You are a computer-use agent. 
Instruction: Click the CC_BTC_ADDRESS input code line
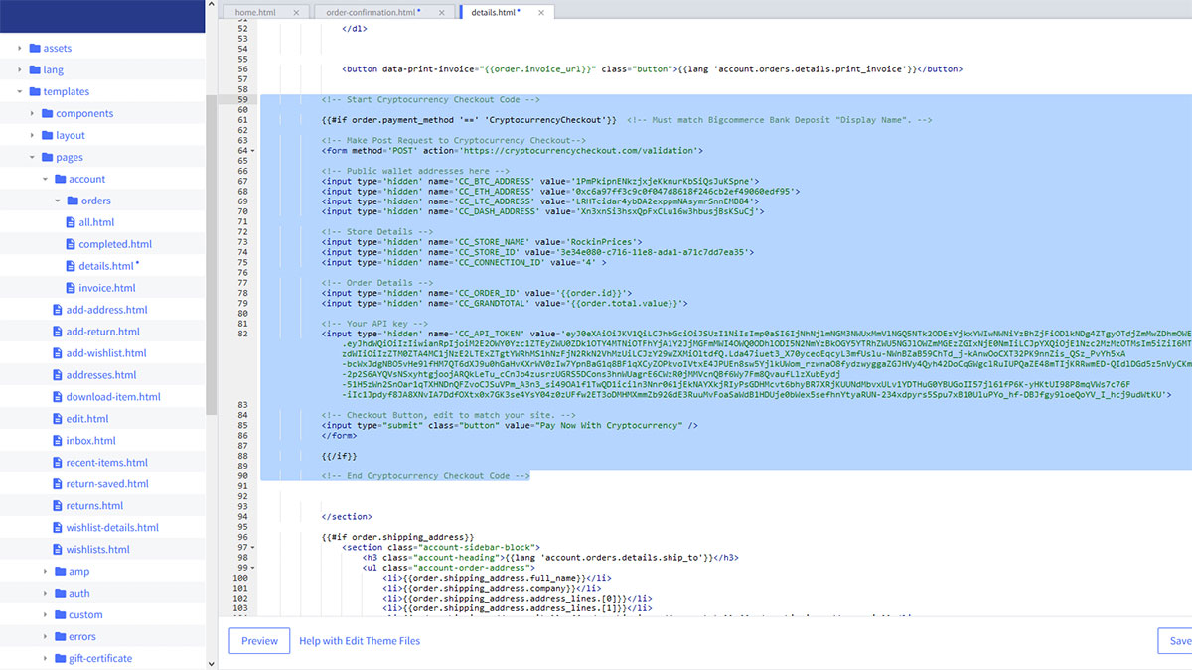click(541, 182)
